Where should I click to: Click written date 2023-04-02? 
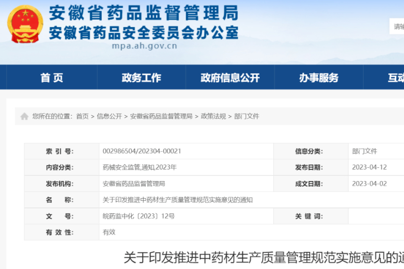370,184
